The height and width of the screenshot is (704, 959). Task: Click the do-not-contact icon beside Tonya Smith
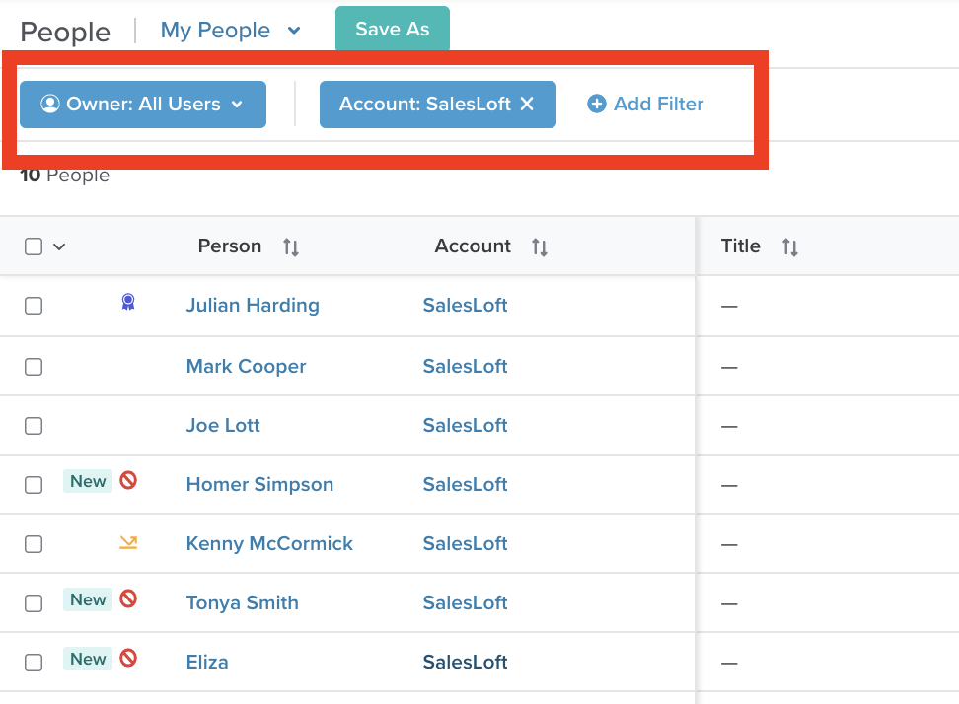(x=127, y=599)
